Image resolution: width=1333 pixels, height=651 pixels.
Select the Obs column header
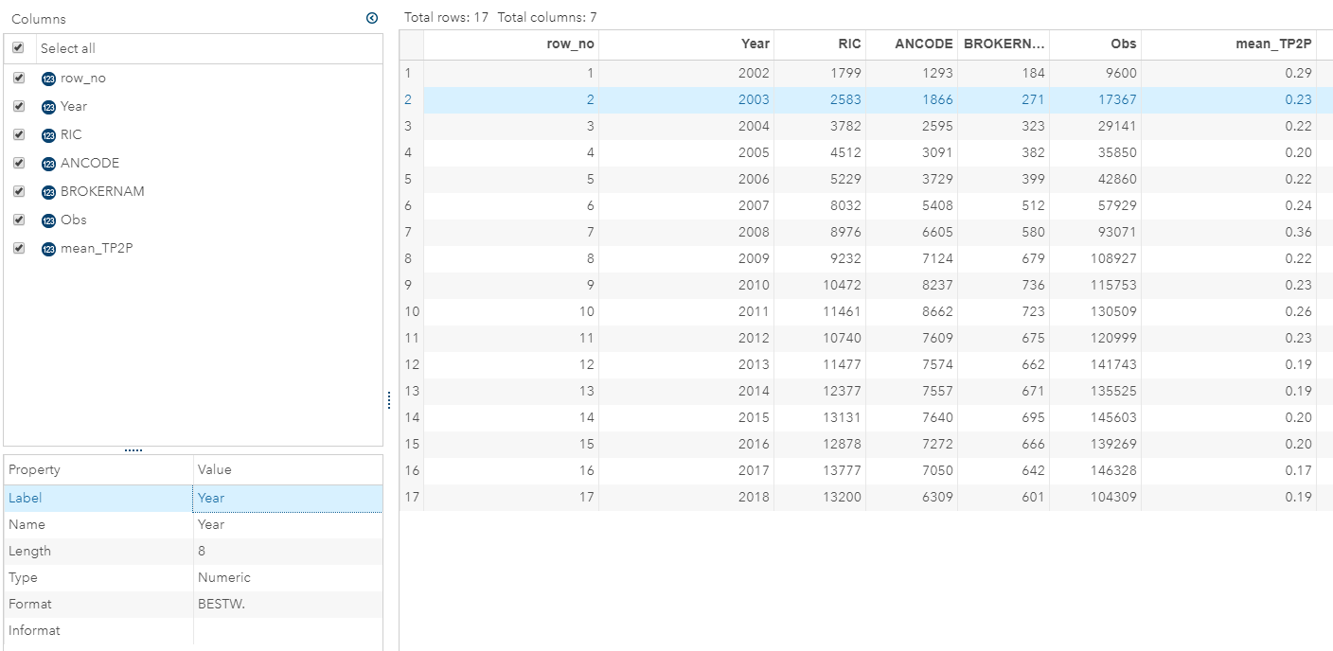coord(1122,44)
